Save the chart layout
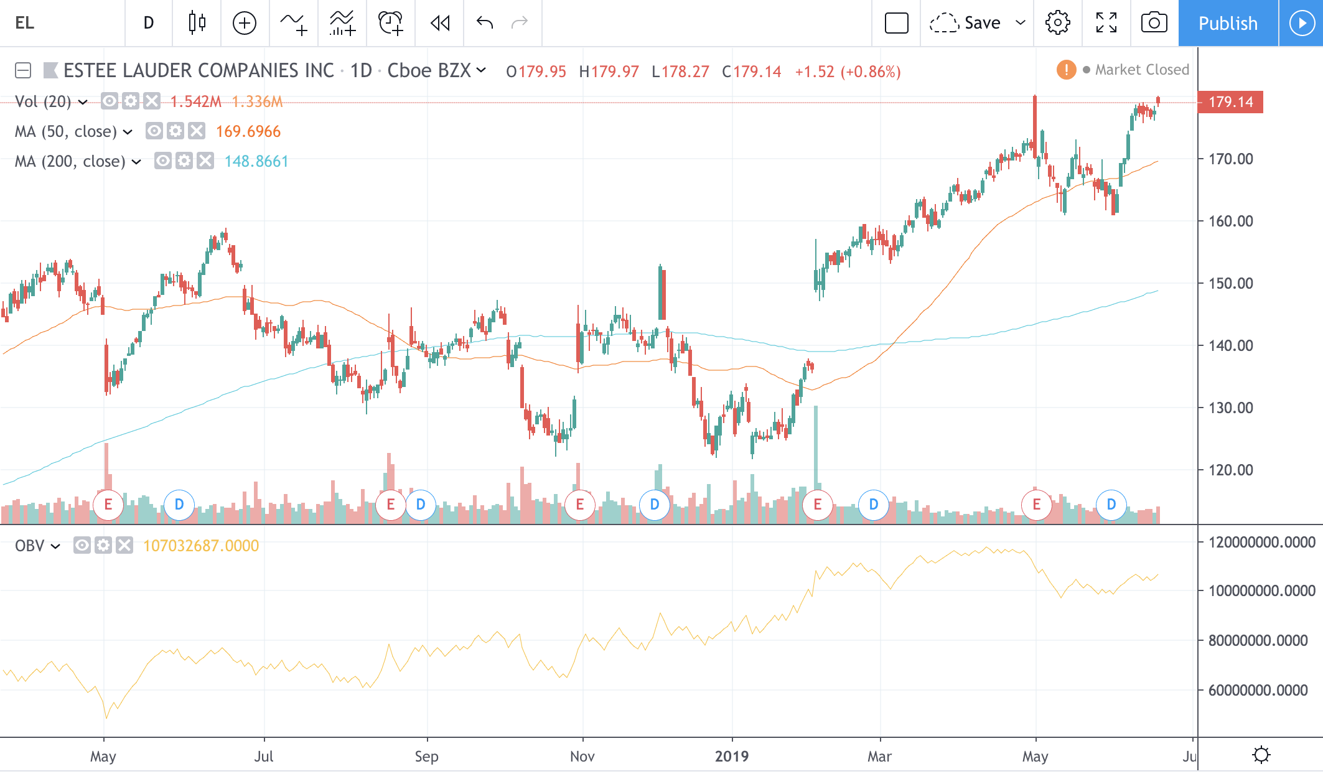The height and width of the screenshot is (774, 1323). 965,23
